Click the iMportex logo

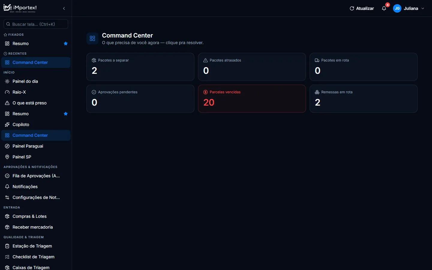[x=20, y=8]
